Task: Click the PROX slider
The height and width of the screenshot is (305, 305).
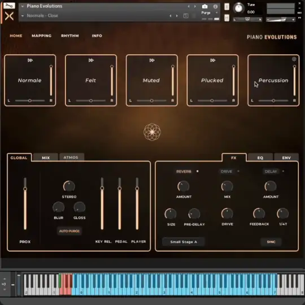Action: click(x=25, y=204)
